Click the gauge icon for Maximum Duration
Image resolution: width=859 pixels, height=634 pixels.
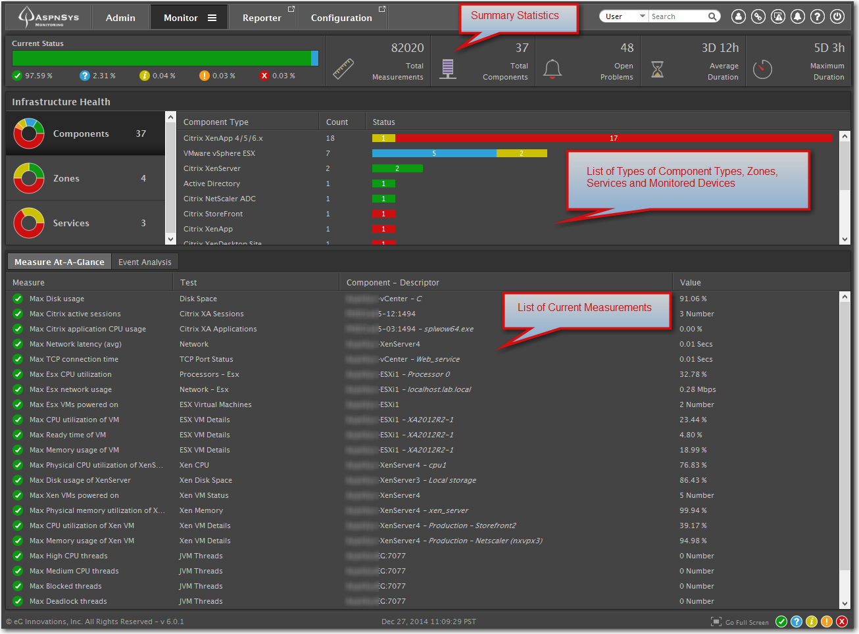pyautogui.click(x=762, y=69)
